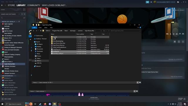Toggle the library grid view icon

[24, 10]
